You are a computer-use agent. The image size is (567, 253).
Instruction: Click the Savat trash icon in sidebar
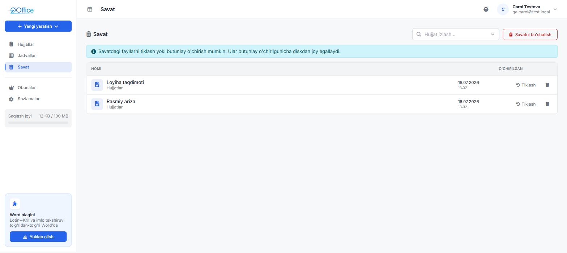11,67
